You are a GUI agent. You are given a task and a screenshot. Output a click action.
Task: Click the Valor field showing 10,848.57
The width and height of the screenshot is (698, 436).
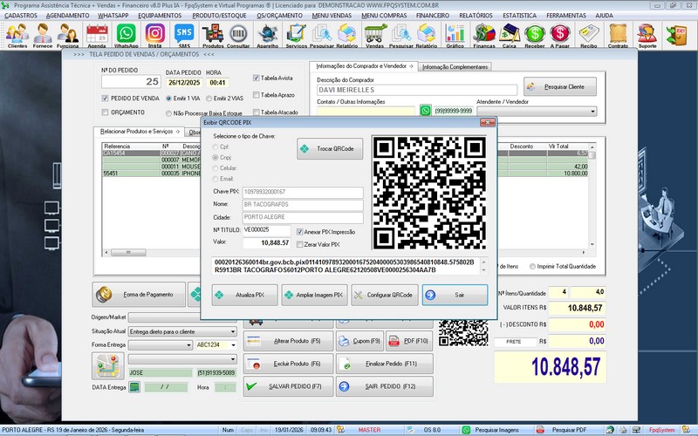[266, 243]
